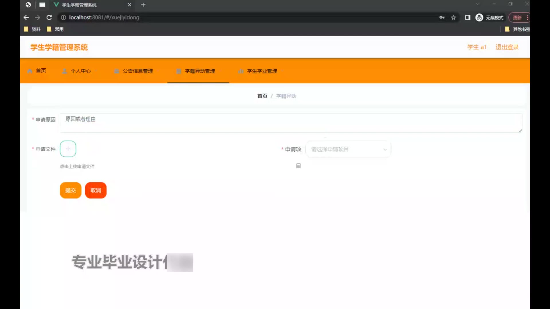Expand the 请选择申请项目 dropdown
The image size is (550, 309).
pyautogui.click(x=348, y=149)
